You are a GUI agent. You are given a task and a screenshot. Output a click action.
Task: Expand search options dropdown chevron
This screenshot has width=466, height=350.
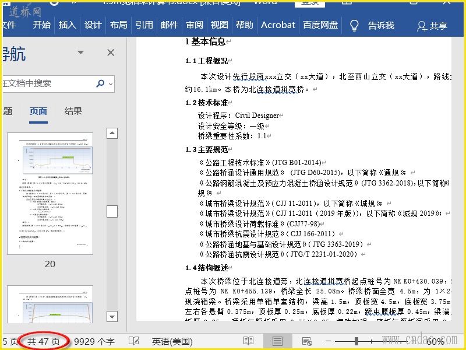coord(111,84)
